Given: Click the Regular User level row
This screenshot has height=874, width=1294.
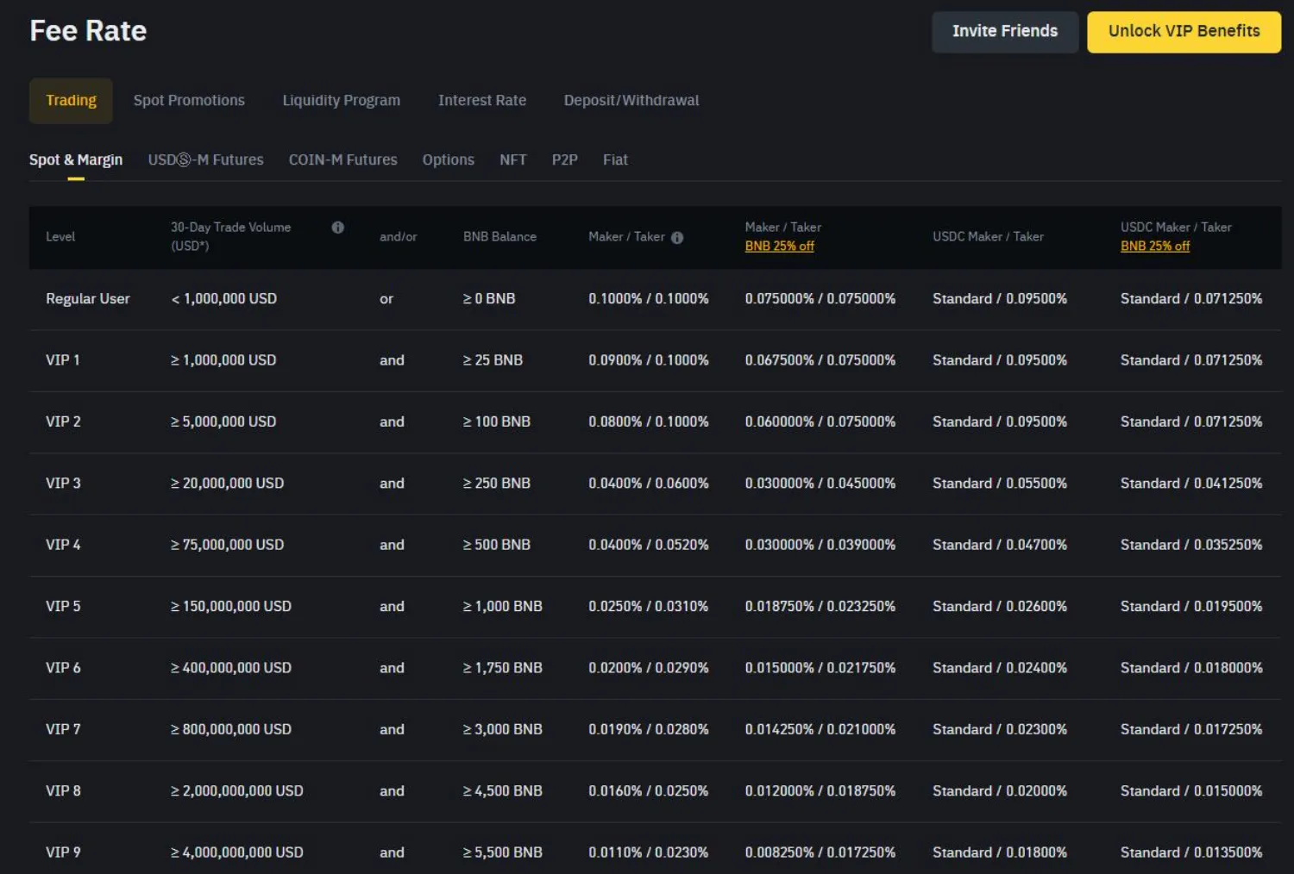Looking at the screenshot, I should pos(87,299).
